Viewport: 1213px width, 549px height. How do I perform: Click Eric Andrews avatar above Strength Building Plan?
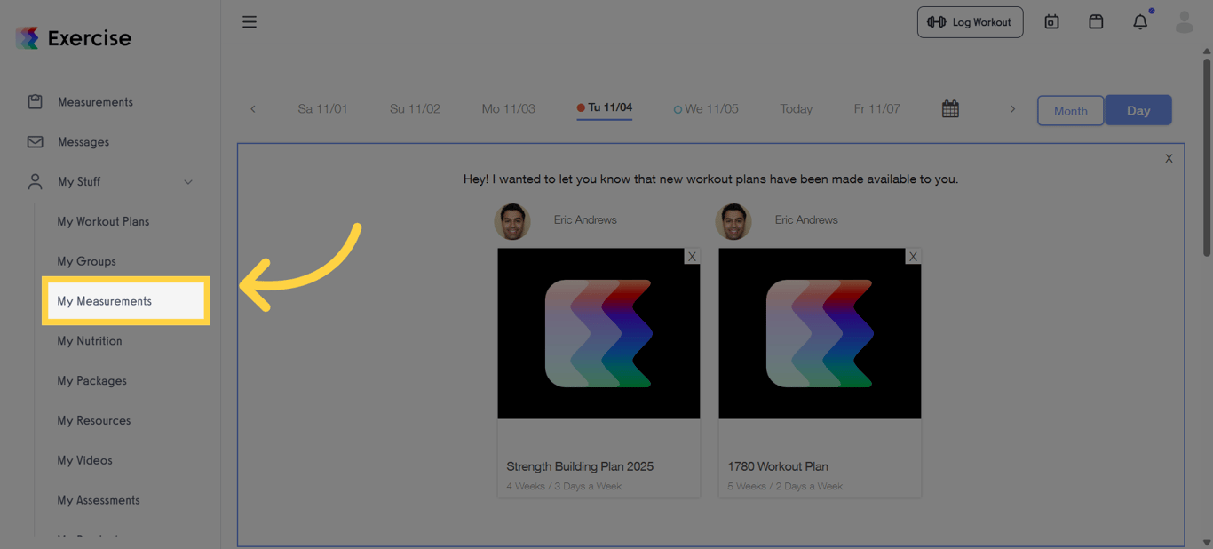(x=512, y=221)
